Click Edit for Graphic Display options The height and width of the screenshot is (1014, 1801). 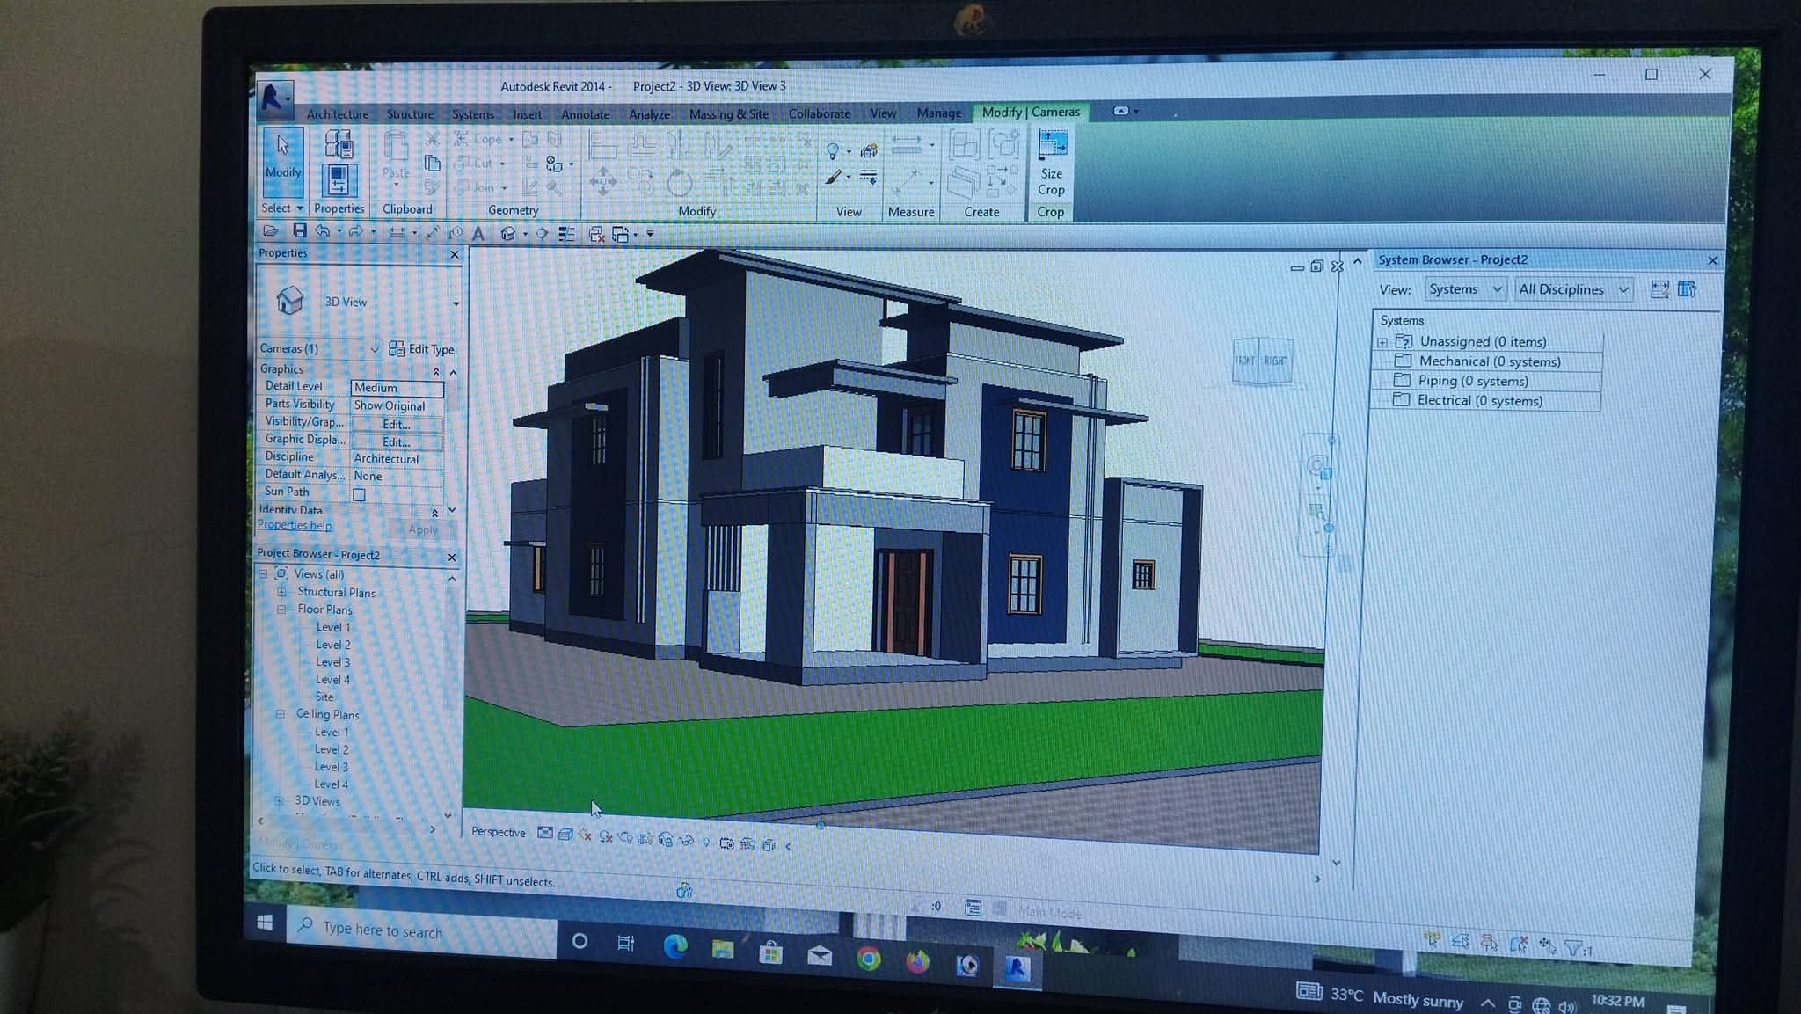tap(397, 441)
